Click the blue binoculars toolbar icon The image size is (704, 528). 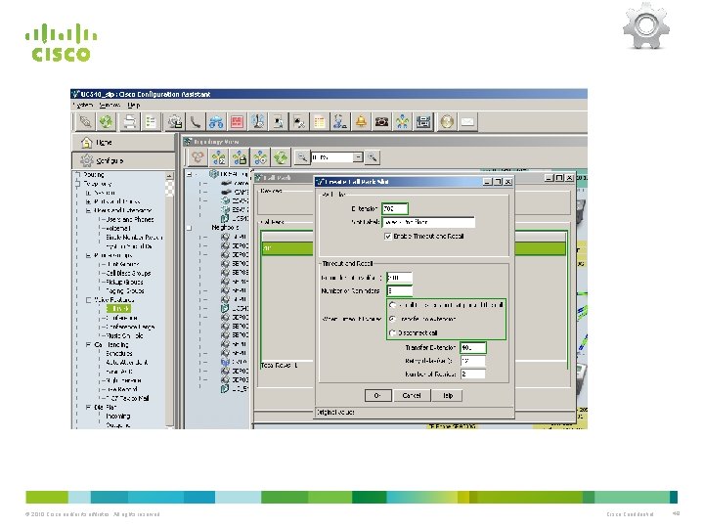click(216, 121)
